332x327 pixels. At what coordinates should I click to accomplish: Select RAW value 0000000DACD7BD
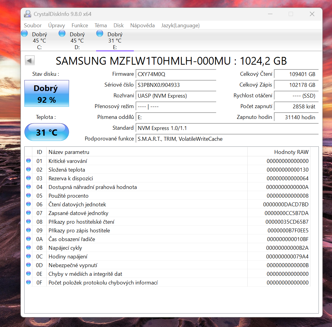click(x=286, y=204)
